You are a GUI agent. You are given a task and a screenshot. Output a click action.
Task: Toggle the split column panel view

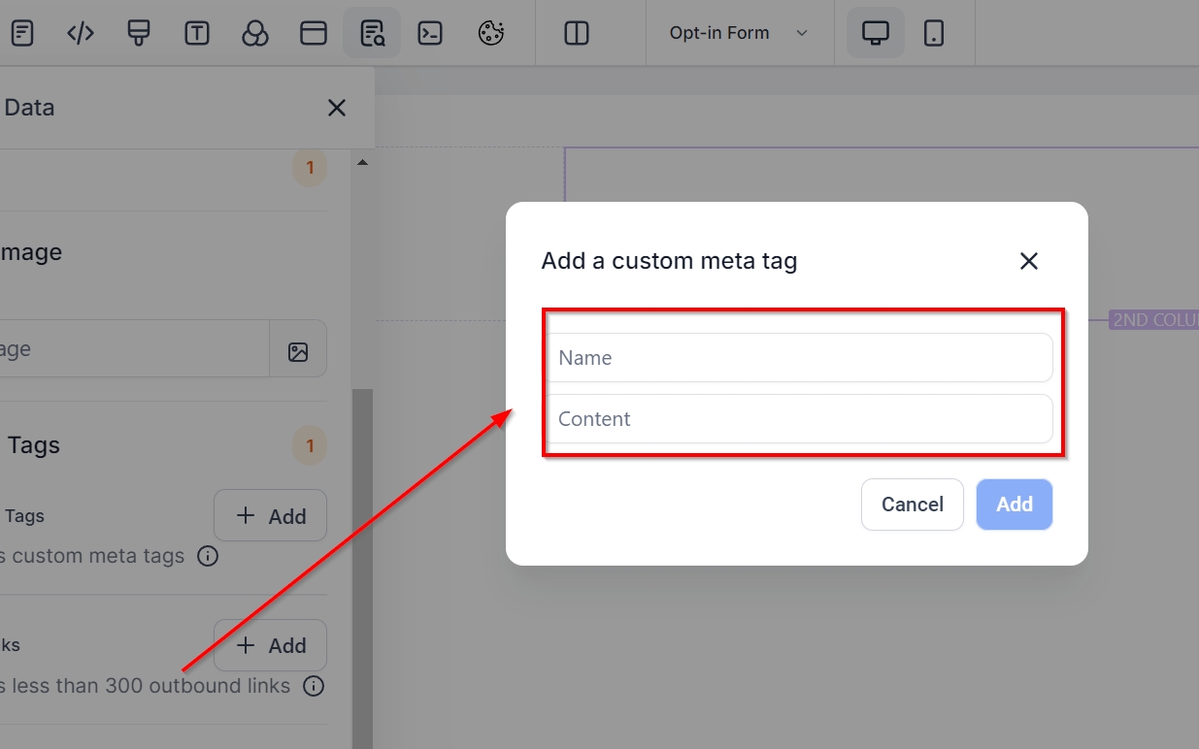(577, 33)
